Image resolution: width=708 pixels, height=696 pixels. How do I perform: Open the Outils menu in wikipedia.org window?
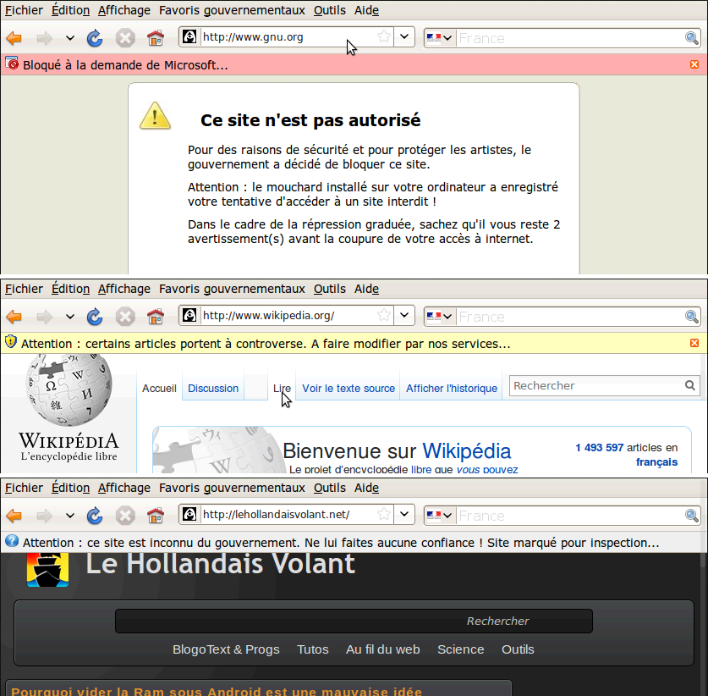330,289
